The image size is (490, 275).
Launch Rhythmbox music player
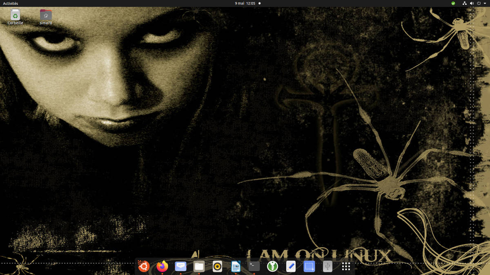(x=217, y=266)
